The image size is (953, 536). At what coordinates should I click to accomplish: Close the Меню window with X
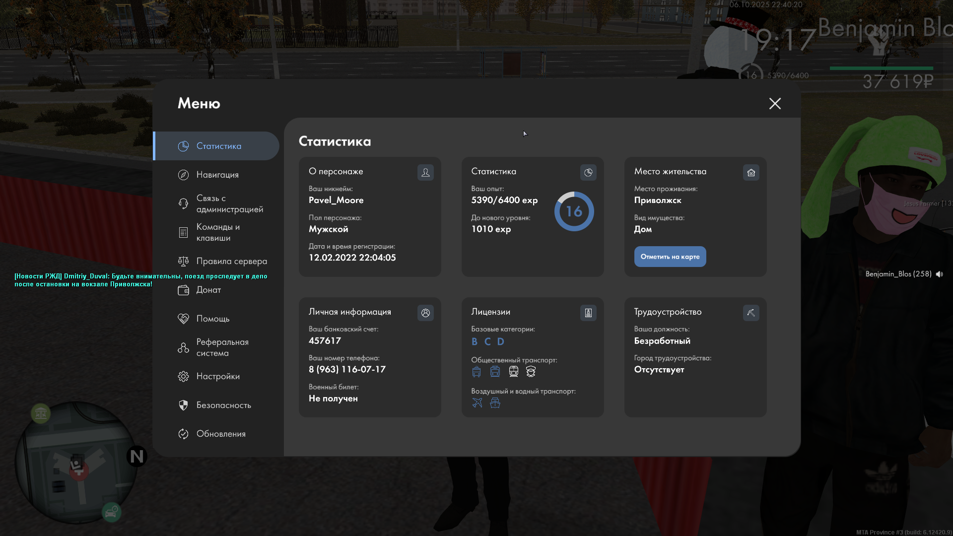click(x=774, y=103)
